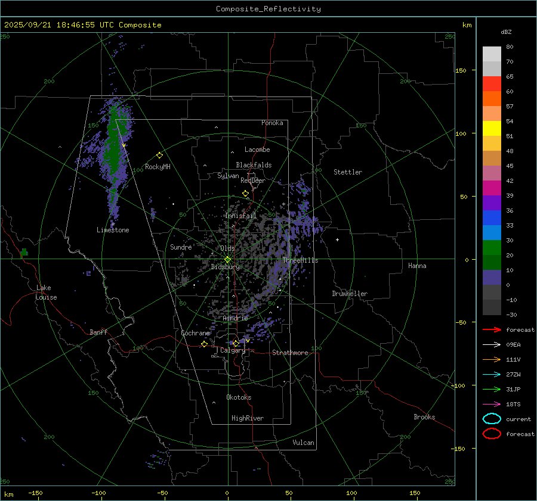Select the green 31JP arrow icon
The image size is (537, 501).
click(x=492, y=389)
